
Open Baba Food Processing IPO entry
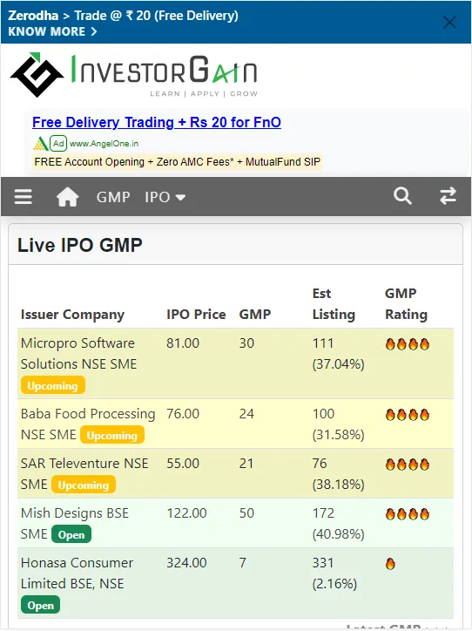(88, 414)
